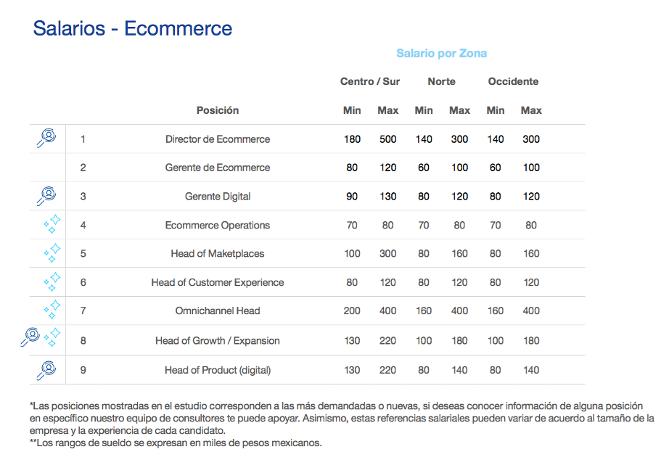Click the 200 minimum salary for Omnichannel Head
669x465 pixels.
pyautogui.click(x=352, y=310)
